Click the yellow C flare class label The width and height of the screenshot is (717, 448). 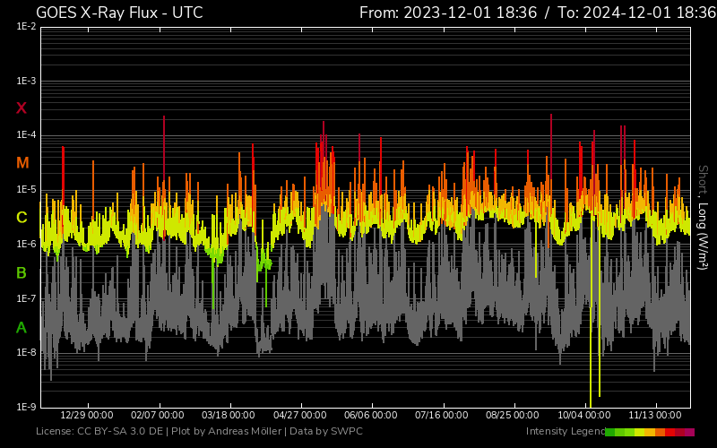(x=22, y=218)
